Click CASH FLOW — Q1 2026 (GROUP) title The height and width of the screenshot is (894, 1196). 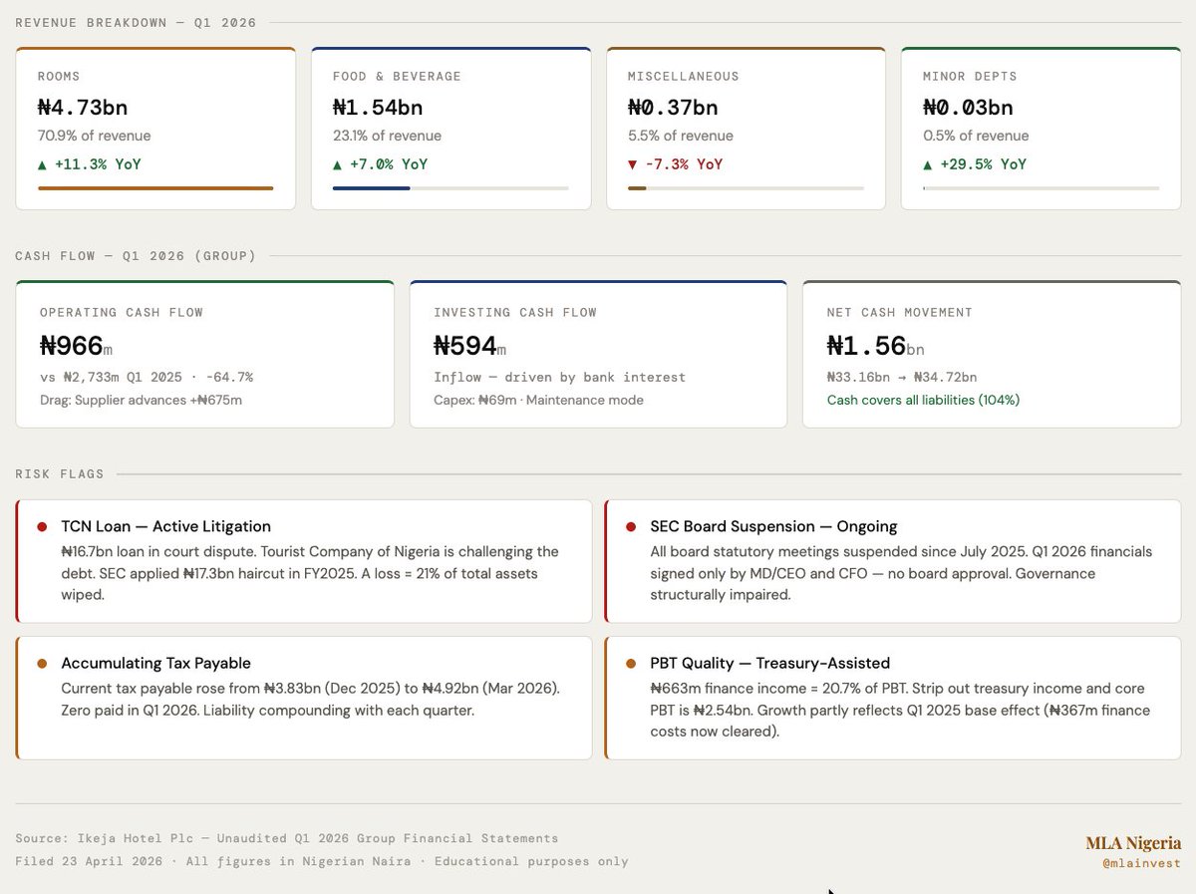pos(136,256)
